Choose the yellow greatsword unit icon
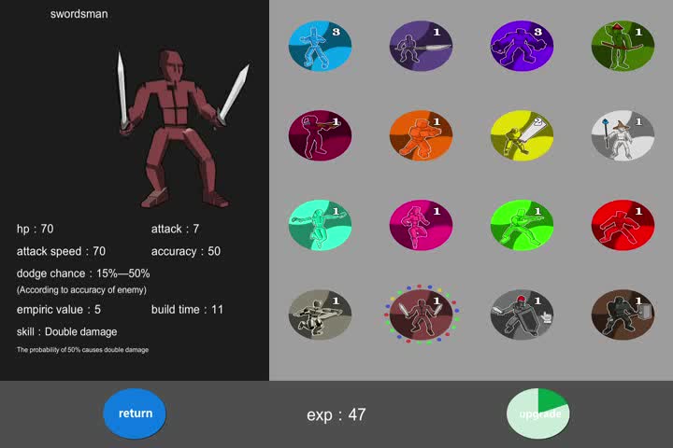This screenshot has height=448, width=673. [522, 135]
